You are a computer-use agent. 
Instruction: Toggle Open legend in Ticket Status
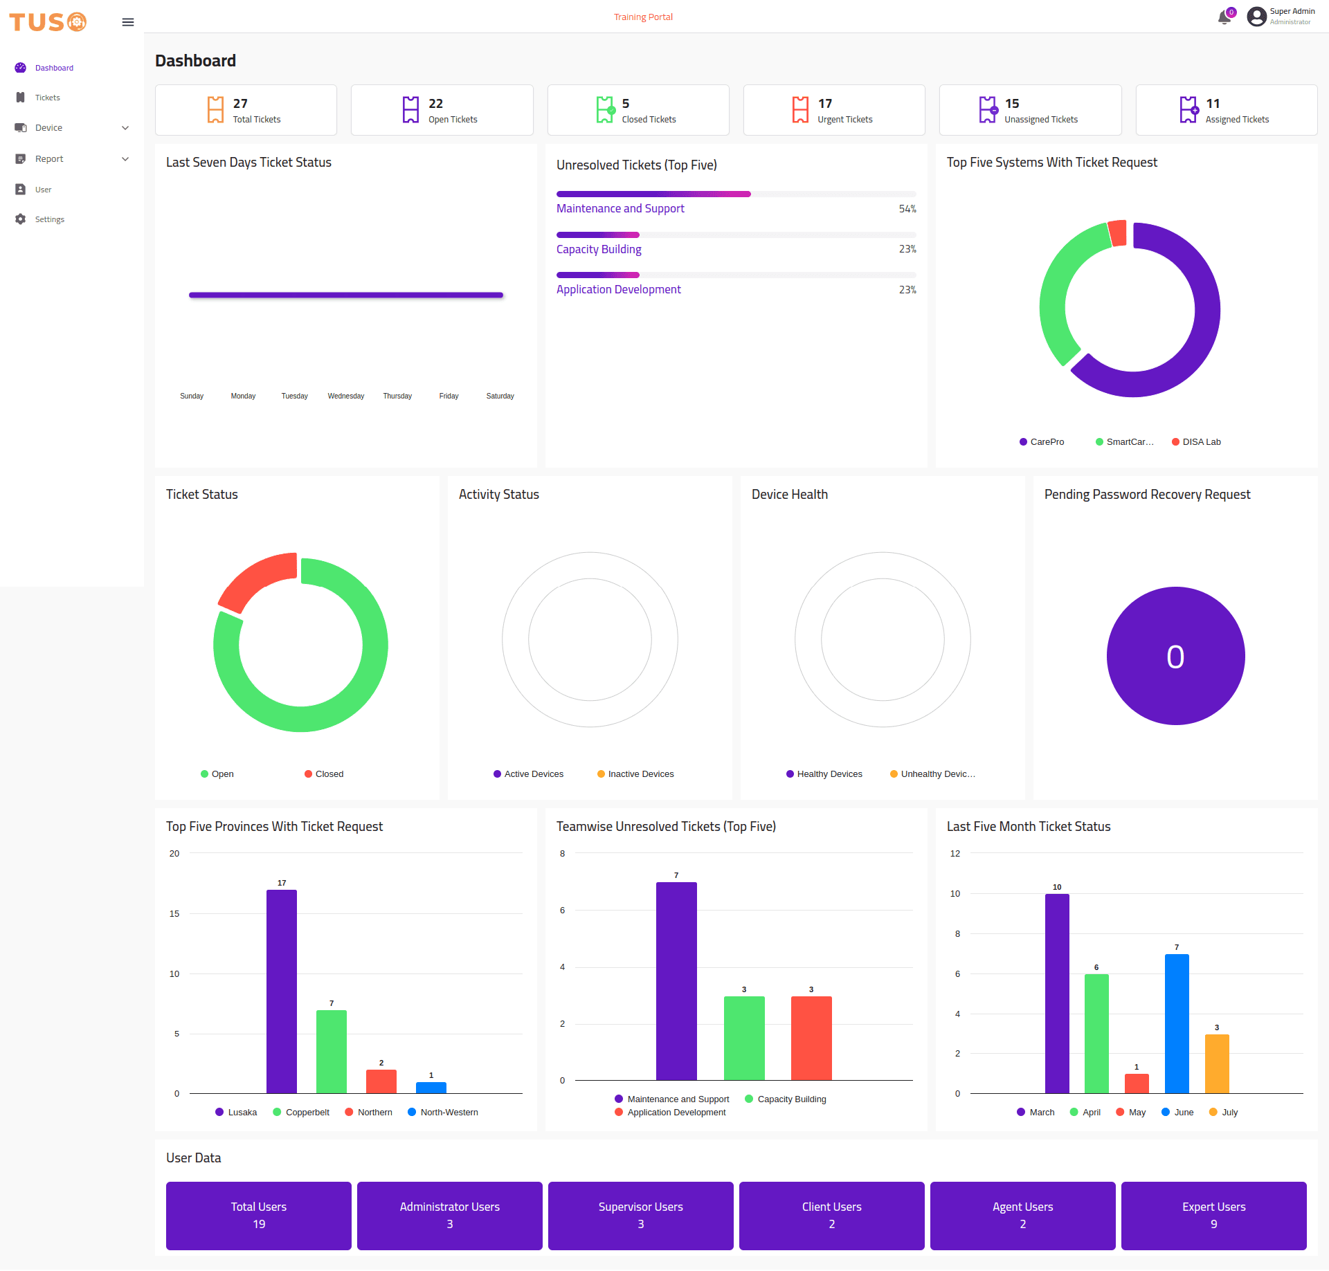217,774
